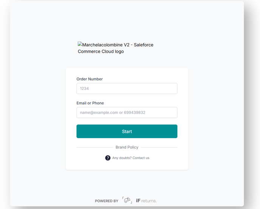
Task: Open the Any doubts? Contact us link
Action: pos(131,158)
